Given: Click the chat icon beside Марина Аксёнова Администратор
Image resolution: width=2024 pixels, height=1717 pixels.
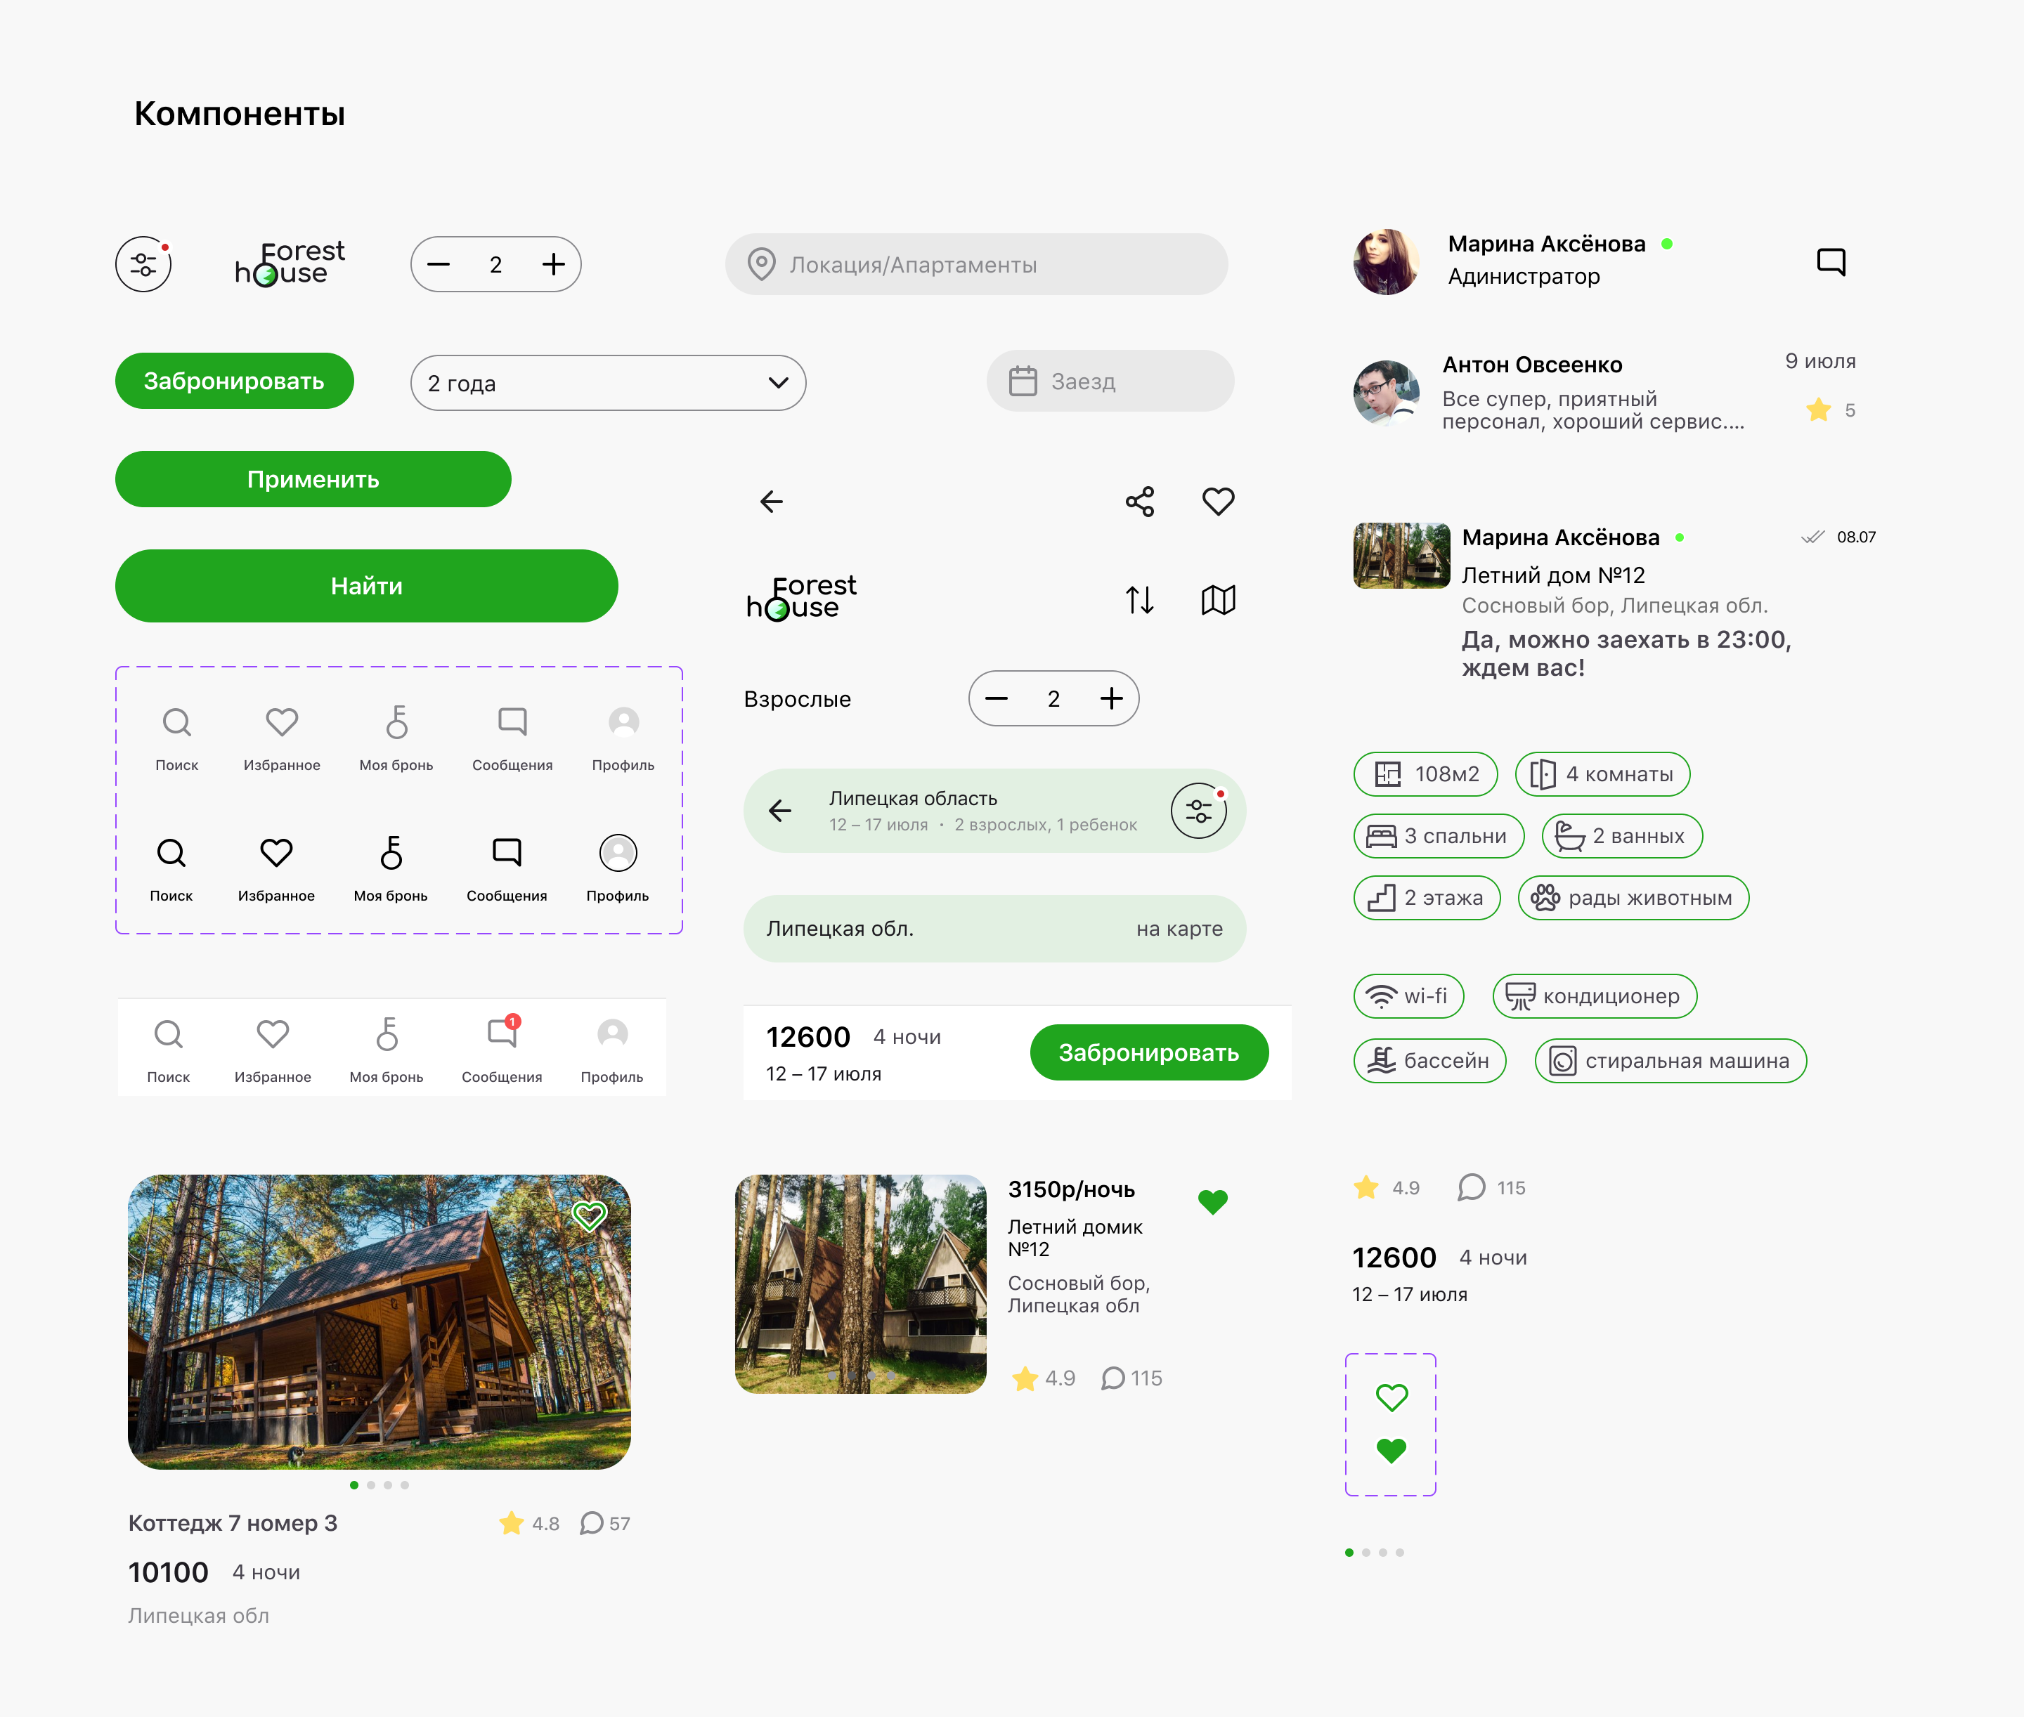Looking at the screenshot, I should [x=1830, y=261].
